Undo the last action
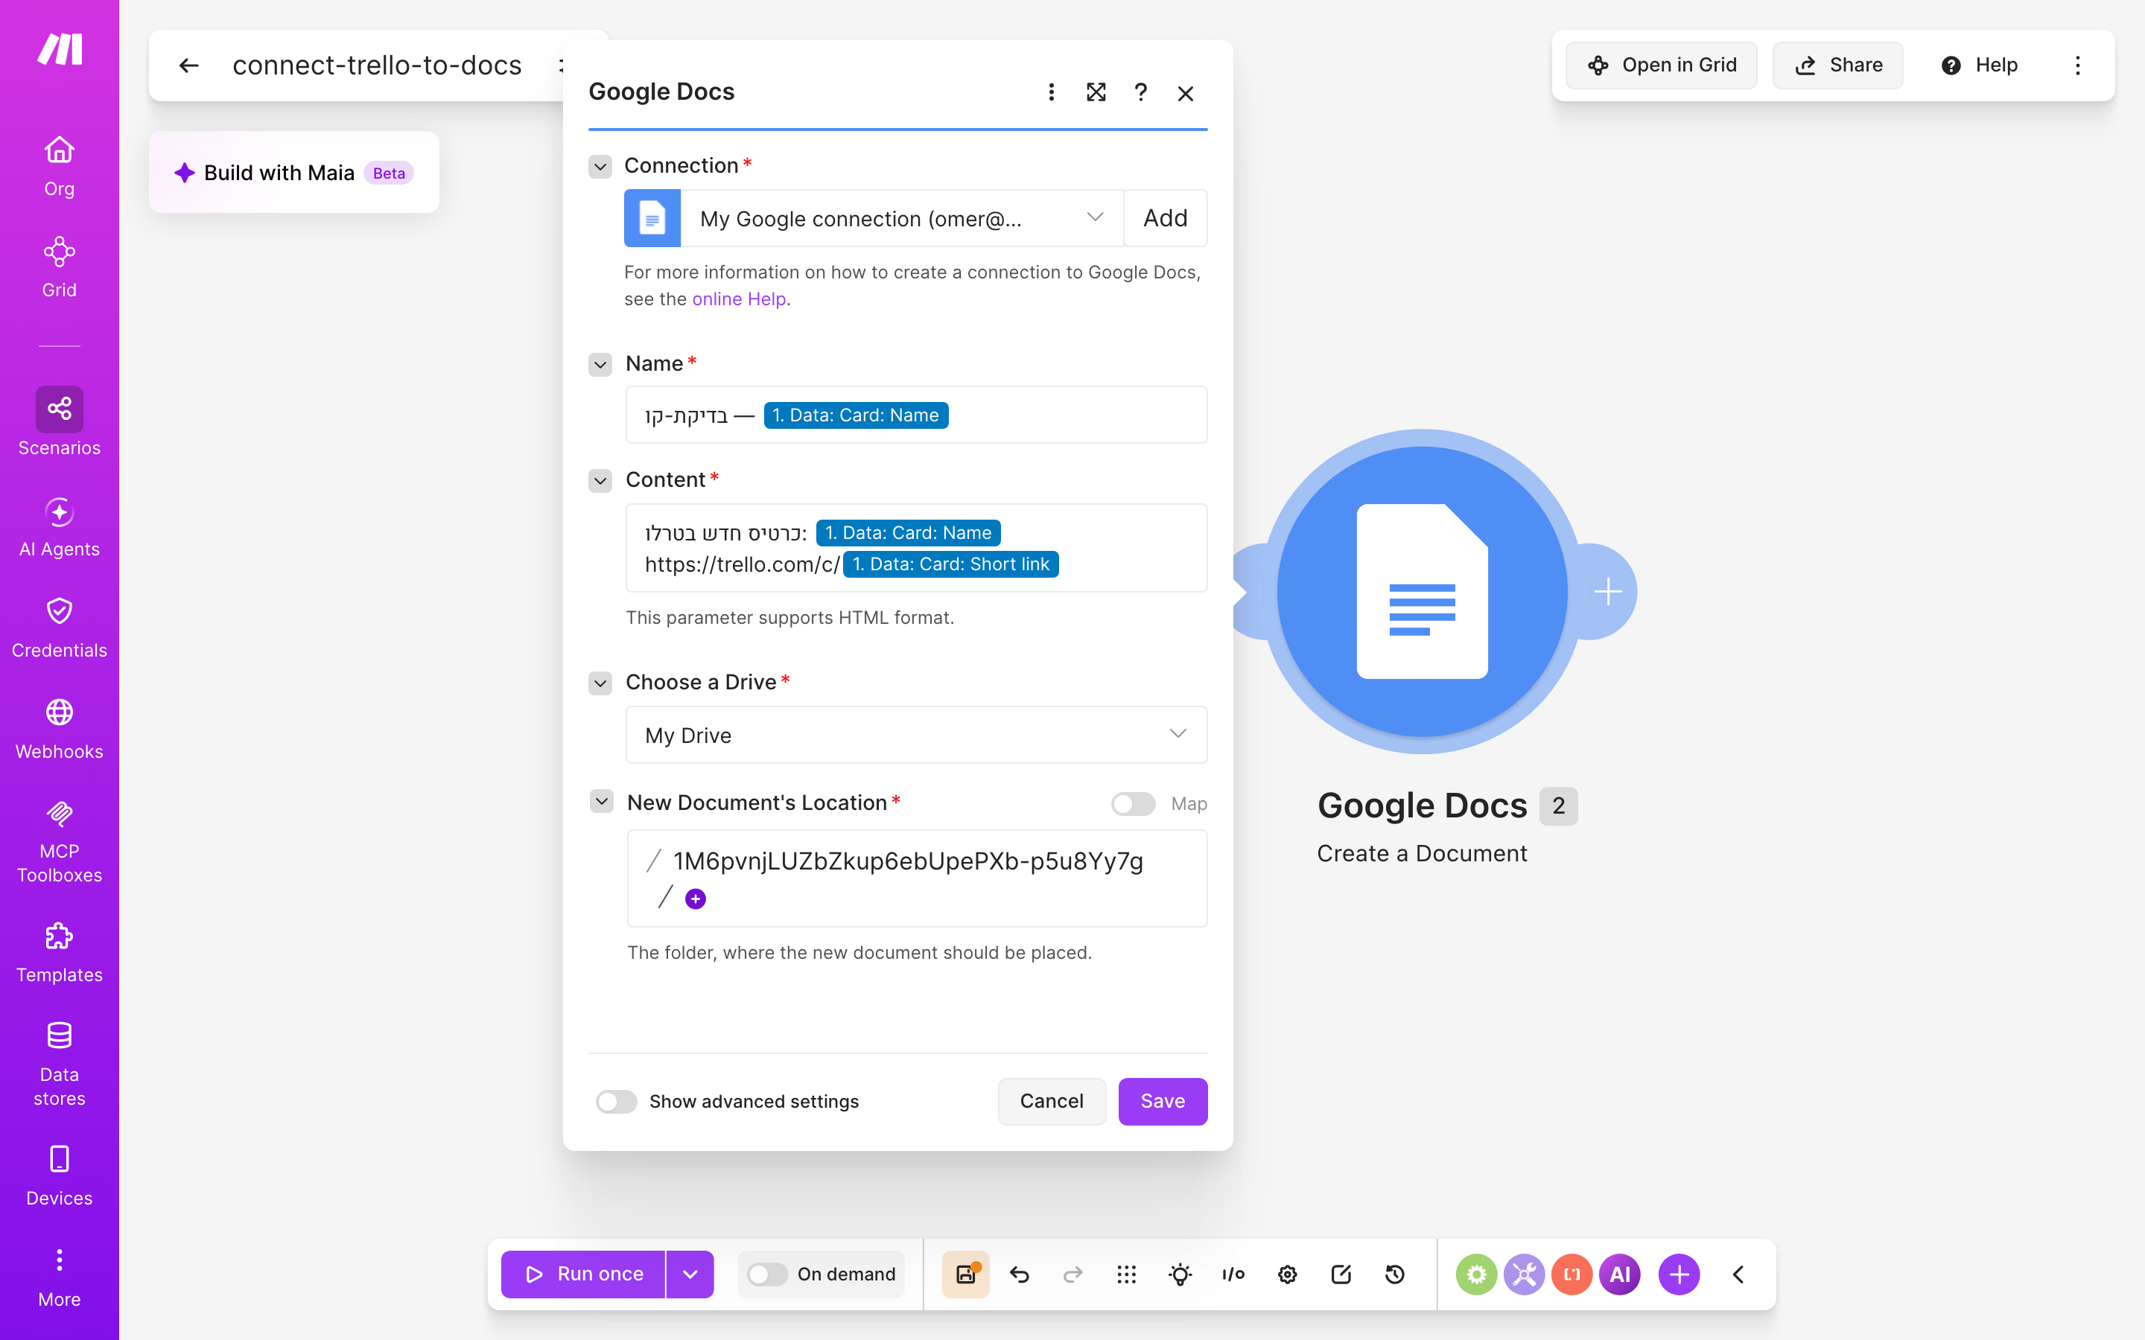The width and height of the screenshot is (2145, 1340). (1020, 1274)
